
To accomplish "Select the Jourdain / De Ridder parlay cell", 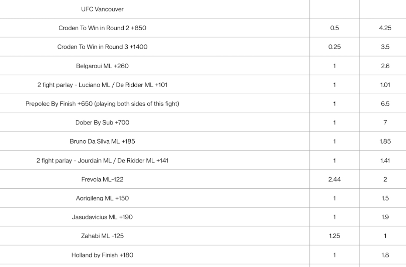I will pyautogui.click(x=102, y=161).
